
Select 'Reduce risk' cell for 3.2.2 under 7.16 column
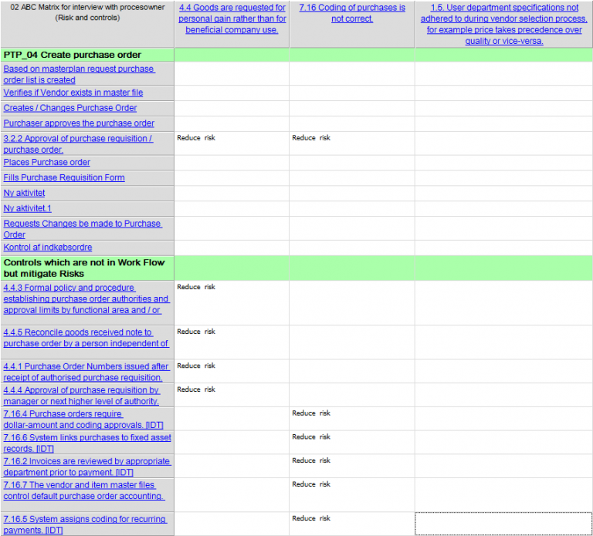pyautogui.click(x=352, y=143)
